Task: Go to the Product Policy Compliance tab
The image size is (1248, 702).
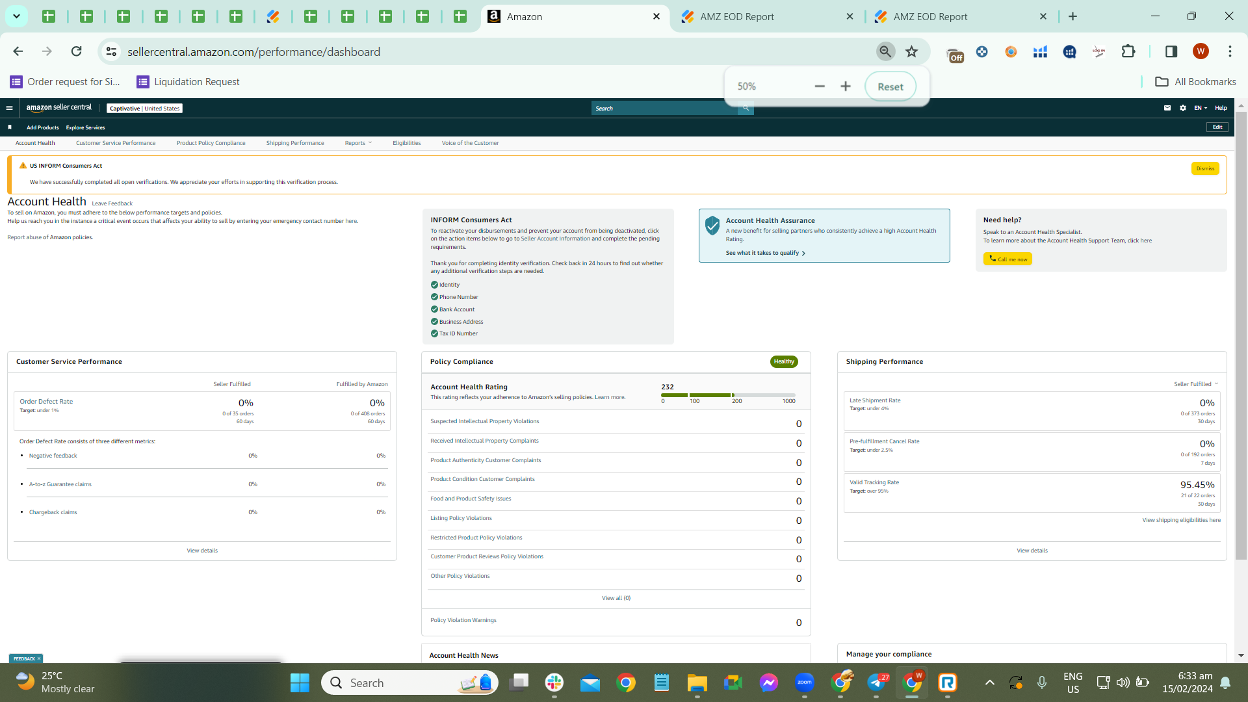Action: (x=211, y=143)
